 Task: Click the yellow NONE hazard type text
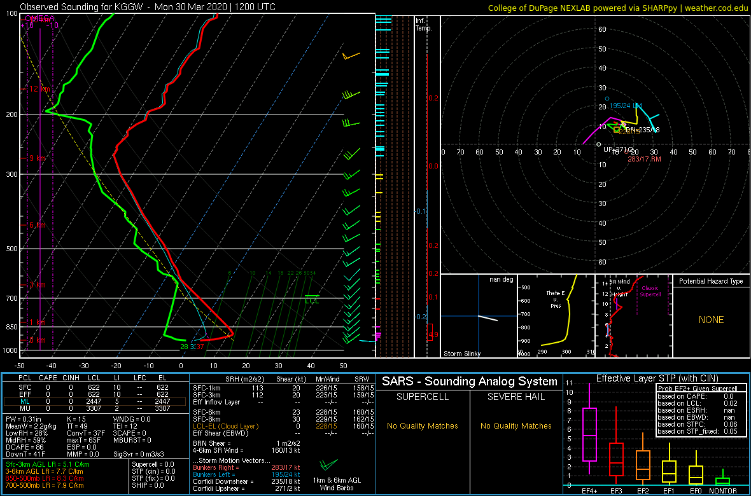[x=710, y=320]
